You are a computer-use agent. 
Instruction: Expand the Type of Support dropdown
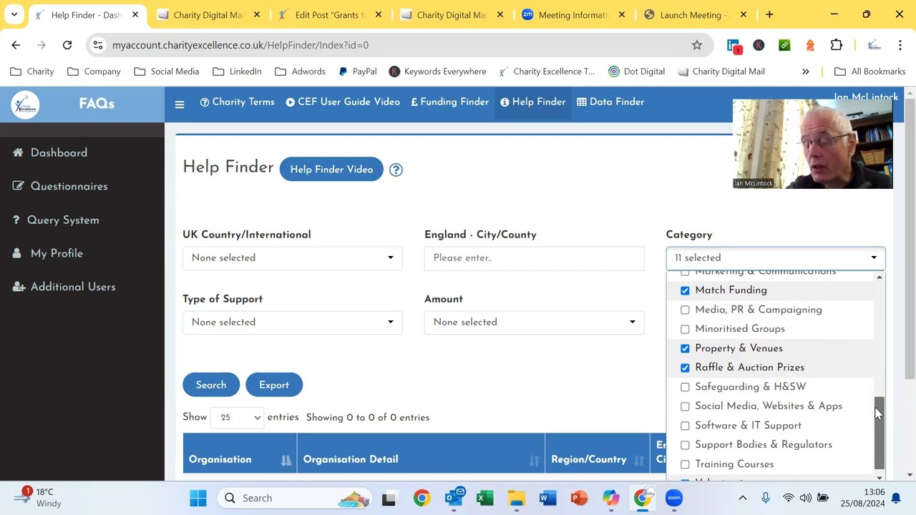[x=292, y=322]
